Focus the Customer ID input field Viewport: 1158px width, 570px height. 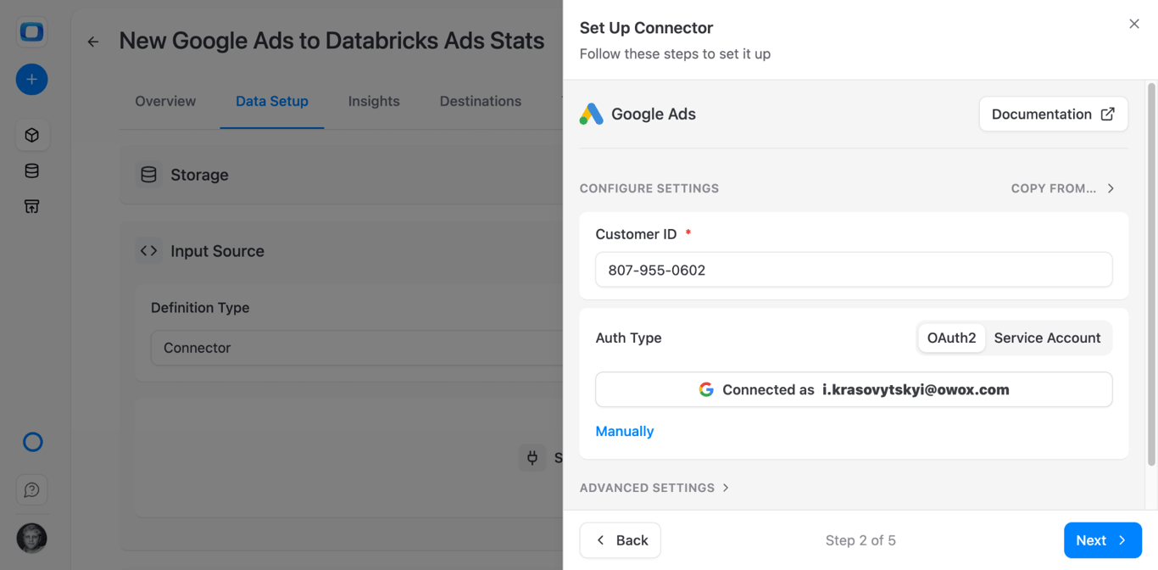coord(854,270)
